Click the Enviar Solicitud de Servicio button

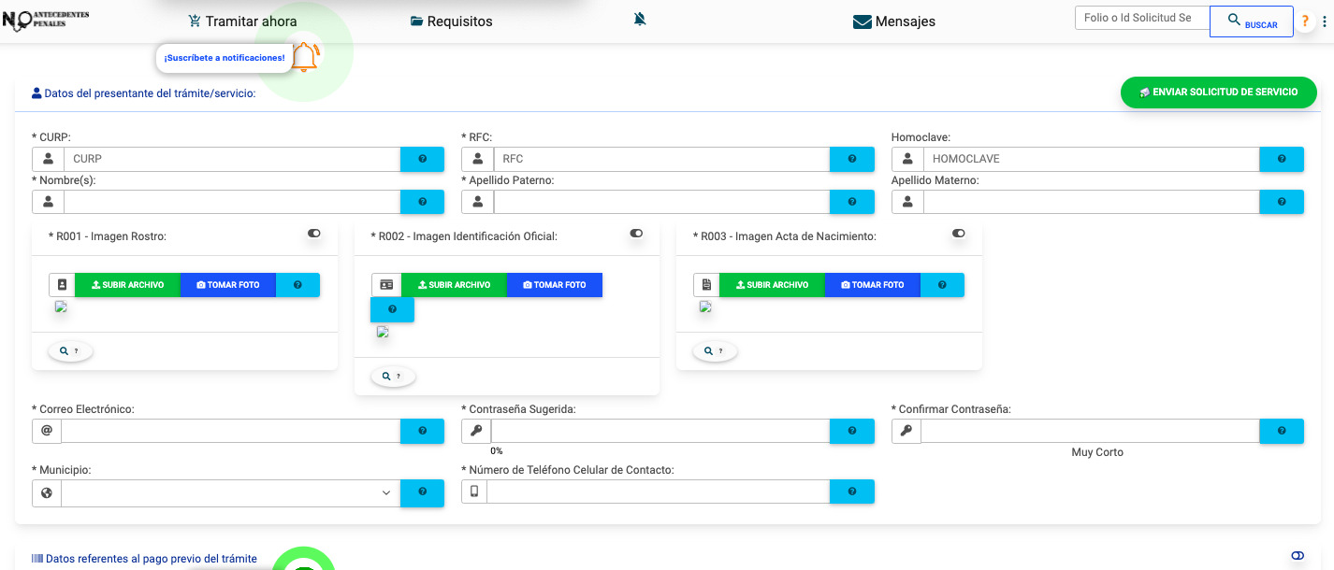[1218, 93]
